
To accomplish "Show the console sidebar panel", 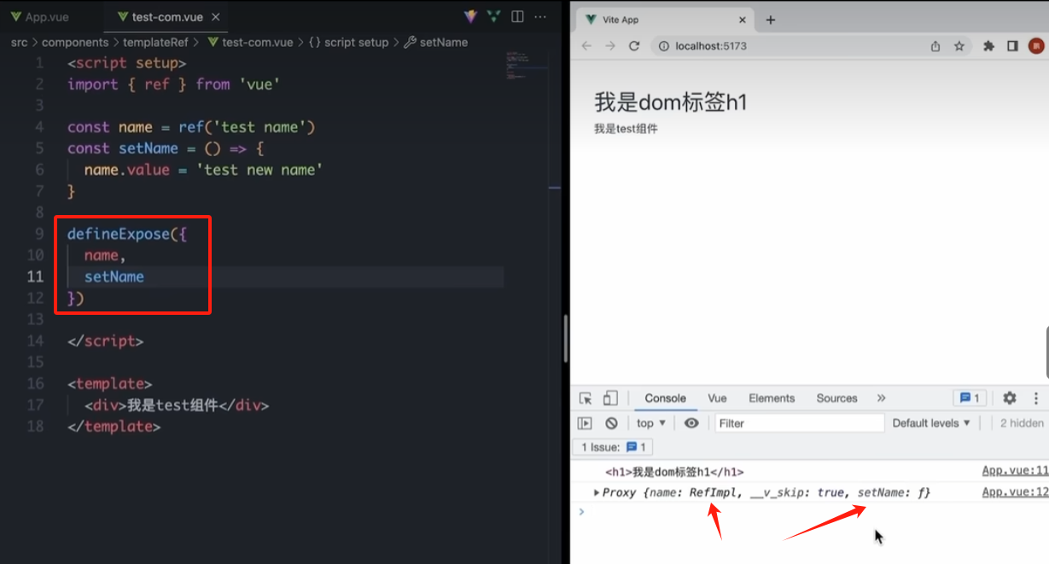I will pyautogui.click(x=585, y=423).
